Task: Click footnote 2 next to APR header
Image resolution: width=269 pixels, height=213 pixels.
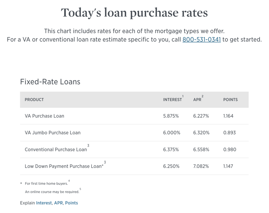Action: tap(202, 96)
